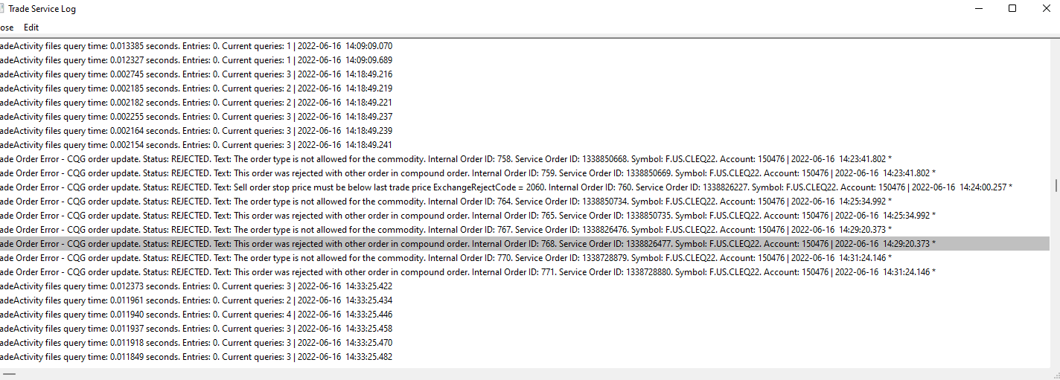1060x380 pixels.
Task: Select rejected order line with Internal Order ID 767
Action: pyautogui.click(x=372, y=230)
